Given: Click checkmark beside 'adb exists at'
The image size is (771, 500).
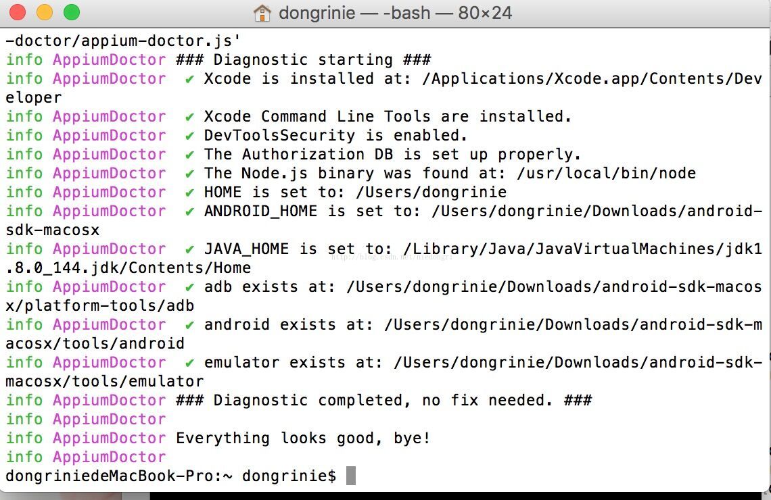Looking at the screenshot, I should coord(190,287).
